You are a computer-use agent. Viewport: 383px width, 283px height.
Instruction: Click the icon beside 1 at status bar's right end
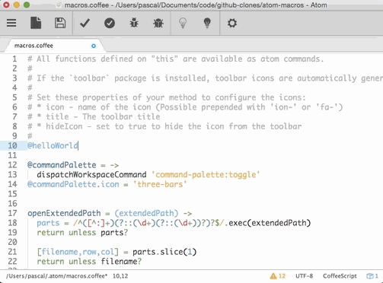[369, 276]
